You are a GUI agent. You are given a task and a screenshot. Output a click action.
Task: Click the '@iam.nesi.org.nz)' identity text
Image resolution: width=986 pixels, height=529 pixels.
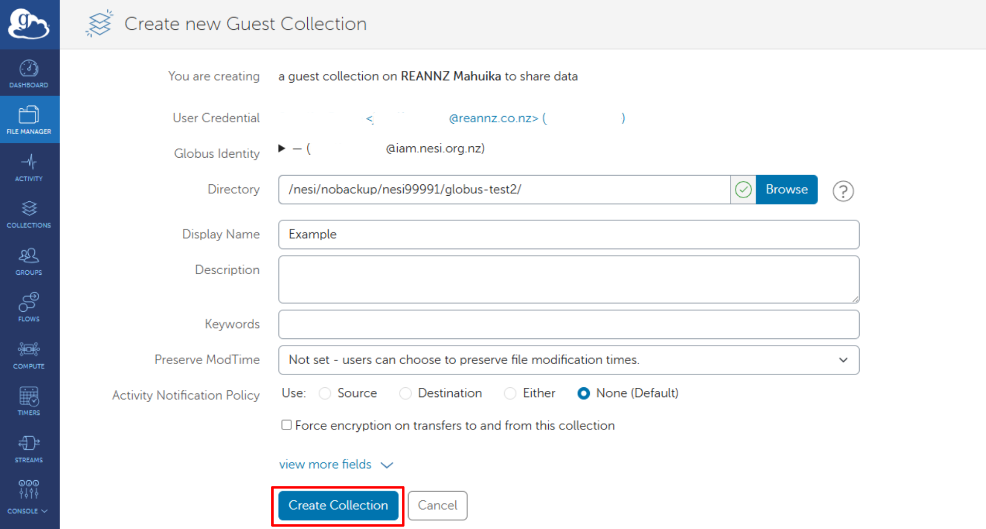tap(435, 148)
